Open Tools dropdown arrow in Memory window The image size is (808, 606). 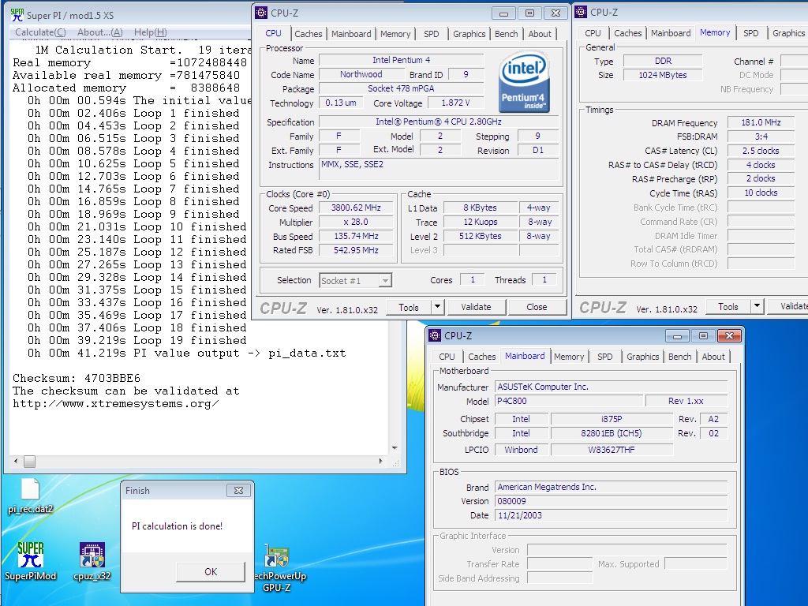tap(757, 307)
